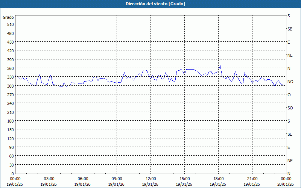Click the 06:00 time label

tap(83, 179)
